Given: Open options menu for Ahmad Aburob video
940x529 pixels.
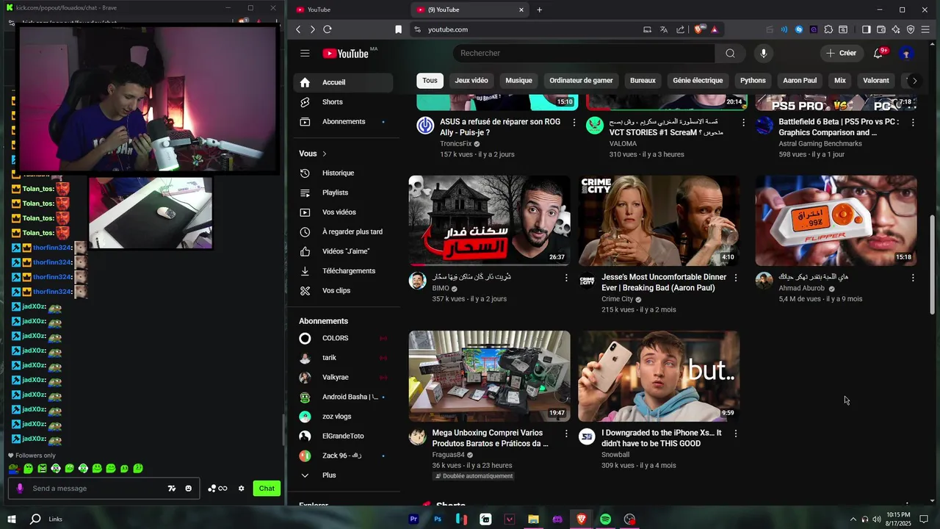Looking at the screenshot, I should (x=913, y=278).
